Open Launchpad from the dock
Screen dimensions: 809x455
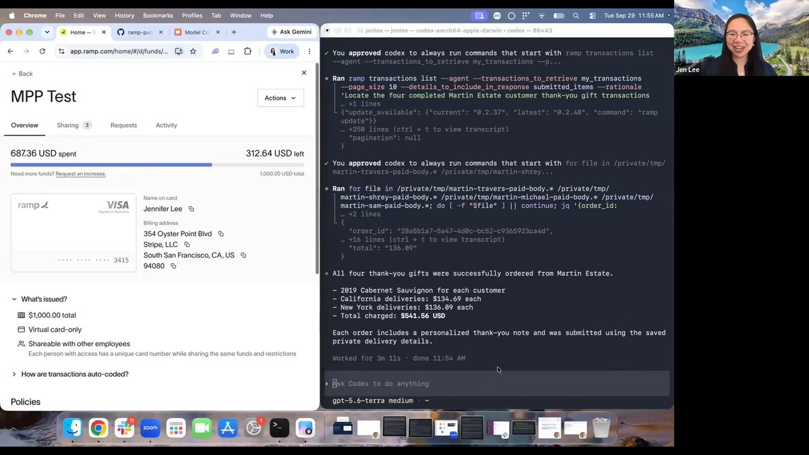[x=176, y=428]
